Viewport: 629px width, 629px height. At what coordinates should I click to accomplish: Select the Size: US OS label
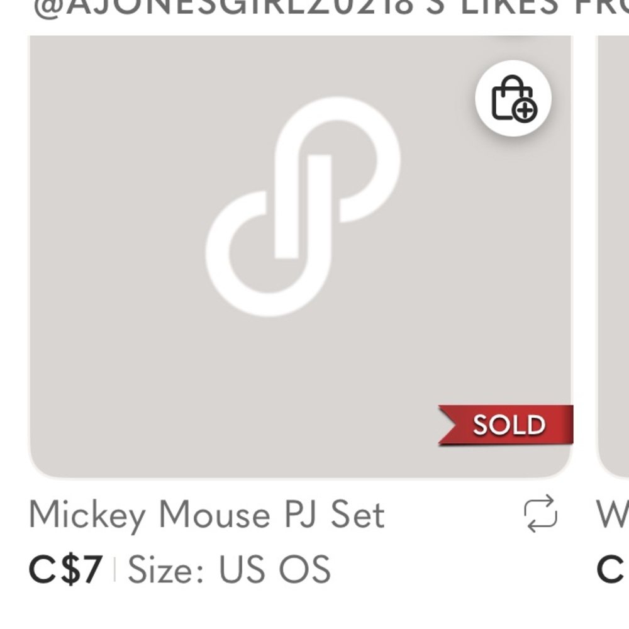[229, 570]
